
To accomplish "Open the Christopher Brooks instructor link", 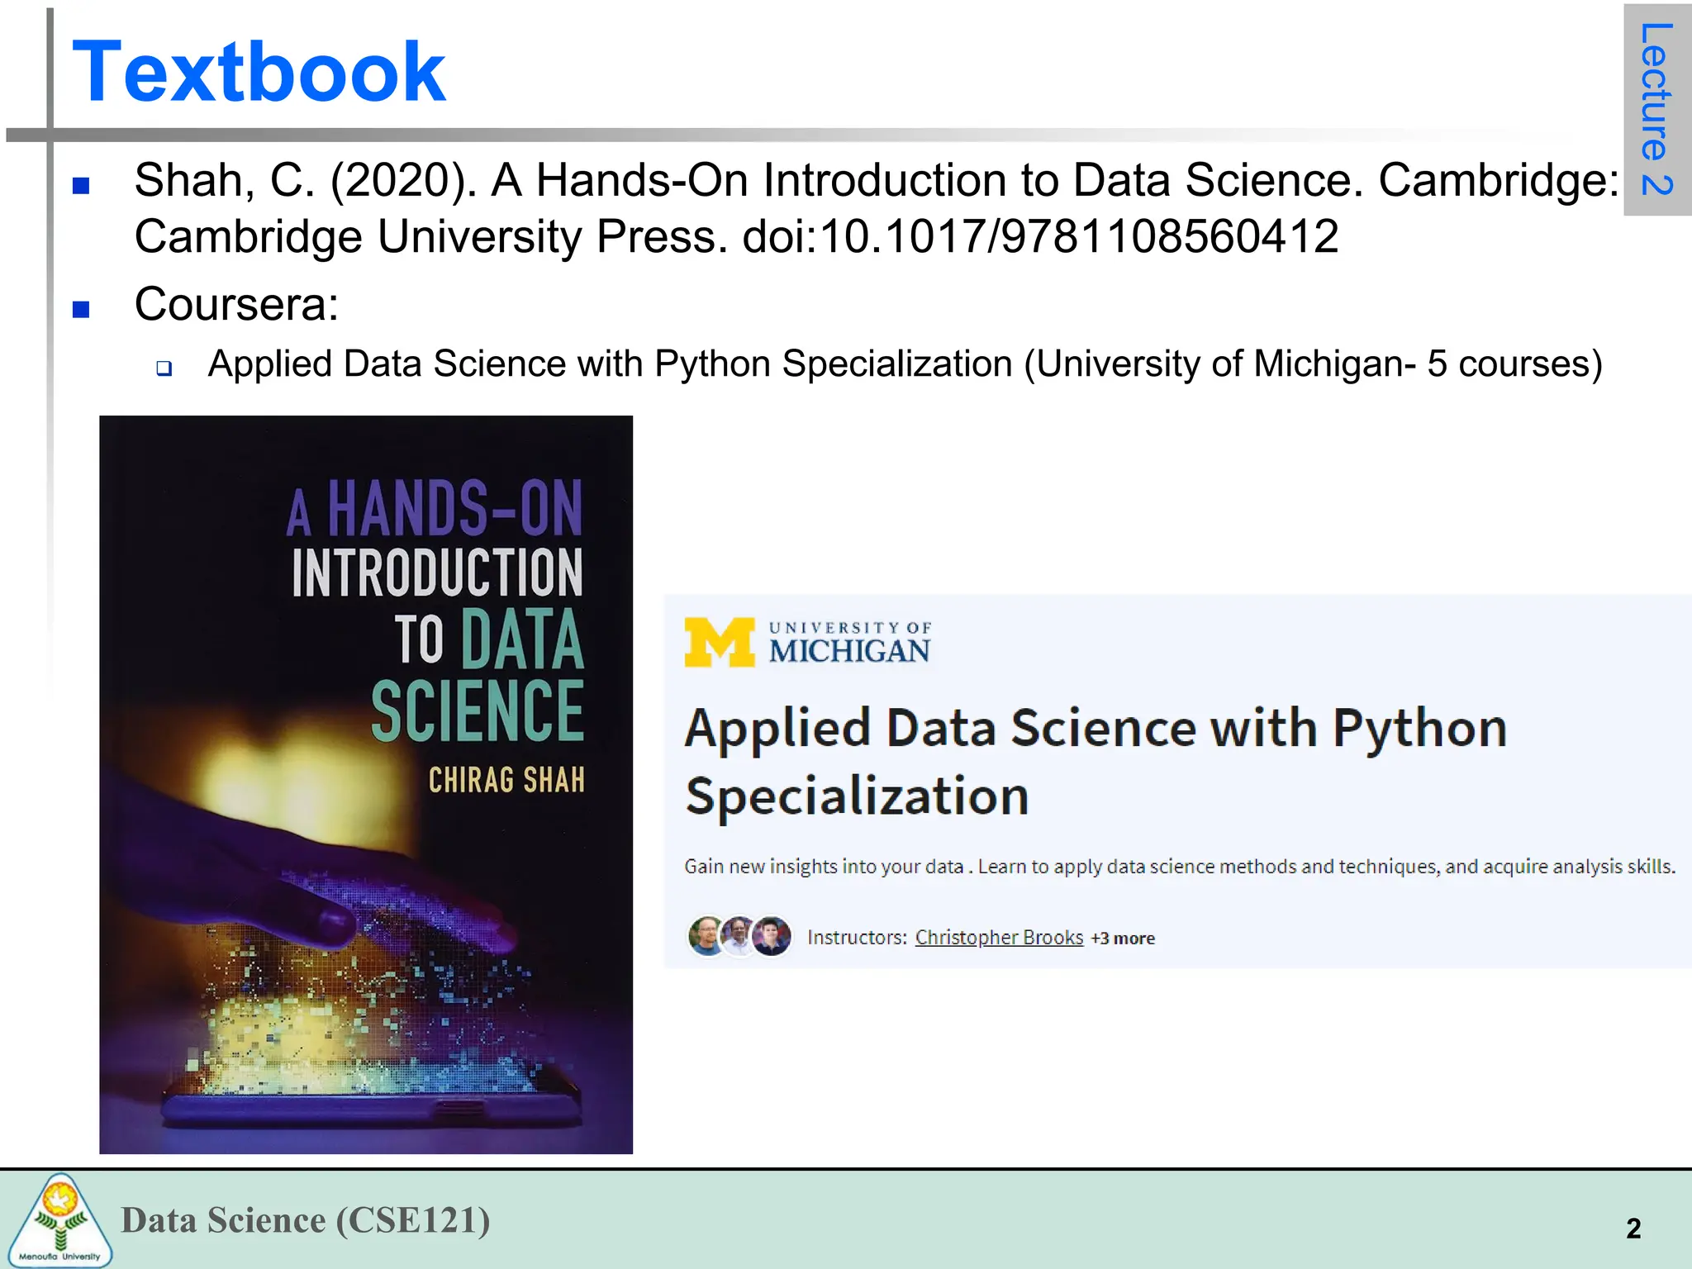I will tap(999, 938).
